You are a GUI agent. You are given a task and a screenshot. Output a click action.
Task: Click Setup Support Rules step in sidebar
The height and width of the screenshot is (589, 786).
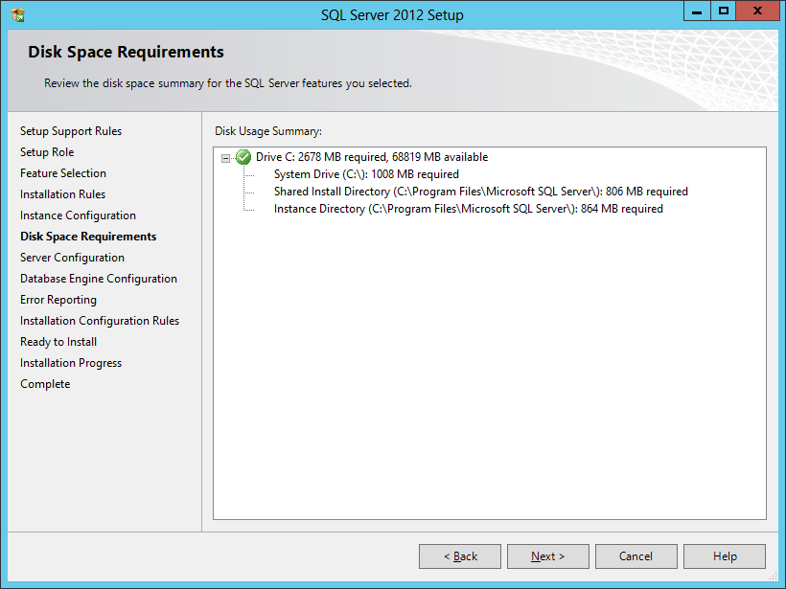point(71,131)
